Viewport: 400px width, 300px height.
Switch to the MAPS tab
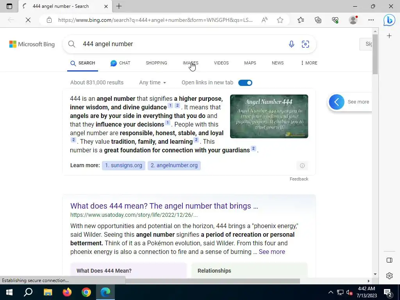(250, 63)
